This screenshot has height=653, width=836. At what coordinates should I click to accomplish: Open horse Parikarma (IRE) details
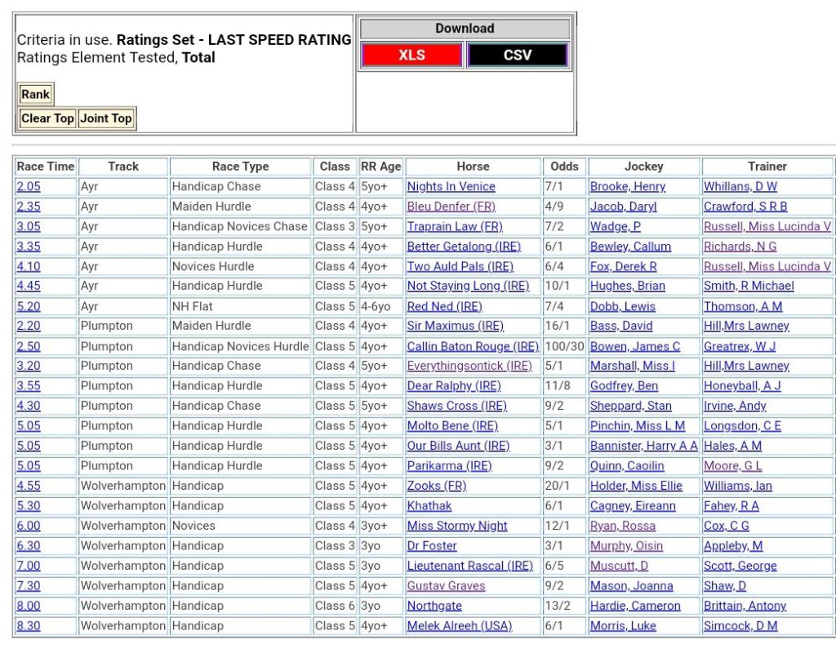449,466
